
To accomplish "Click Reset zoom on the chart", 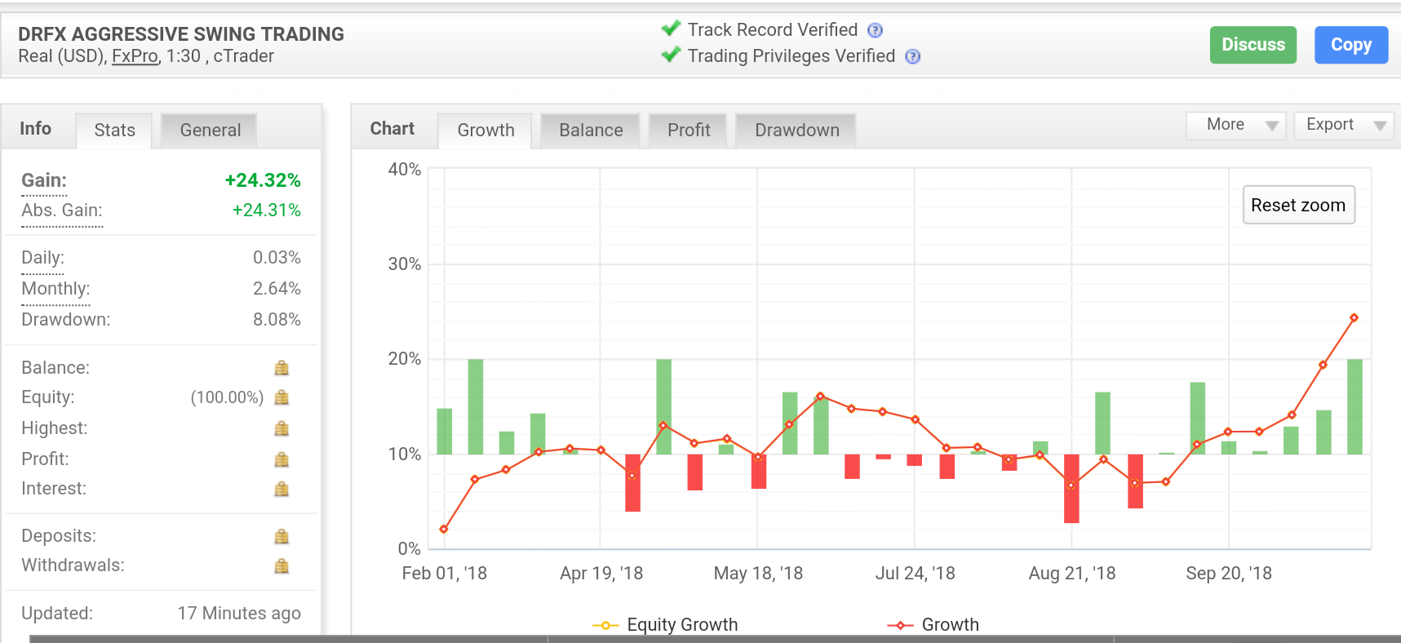I will [x=1297, y=205].
